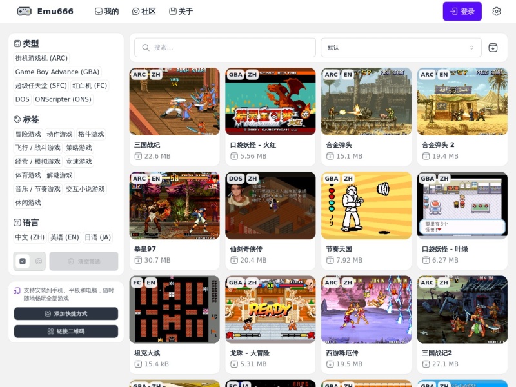The image size is (516, 387).
Task: Toggle the 街机游戏机 (ARC) type filter
Action: 41,58
